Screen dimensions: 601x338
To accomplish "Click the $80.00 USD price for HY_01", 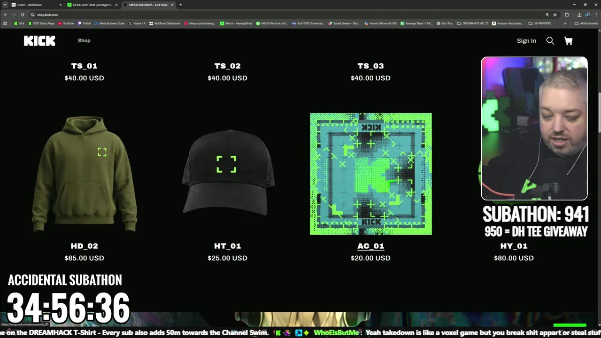I will pyautogui.click(x=514, y=258).
